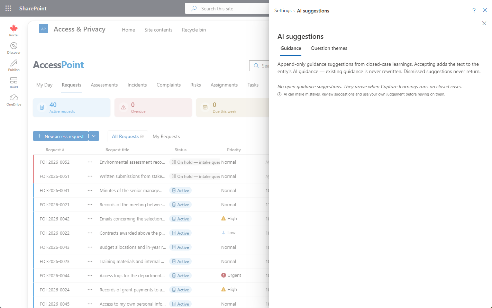Click the Overdue warning triangle icon
Screen dimensions: 492x308
pos(124,108)
